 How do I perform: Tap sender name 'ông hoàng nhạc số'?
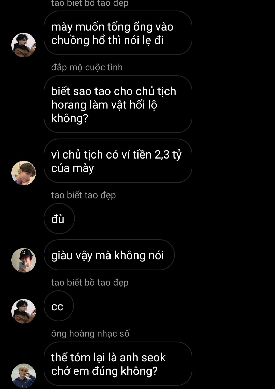tap(90, 334)
